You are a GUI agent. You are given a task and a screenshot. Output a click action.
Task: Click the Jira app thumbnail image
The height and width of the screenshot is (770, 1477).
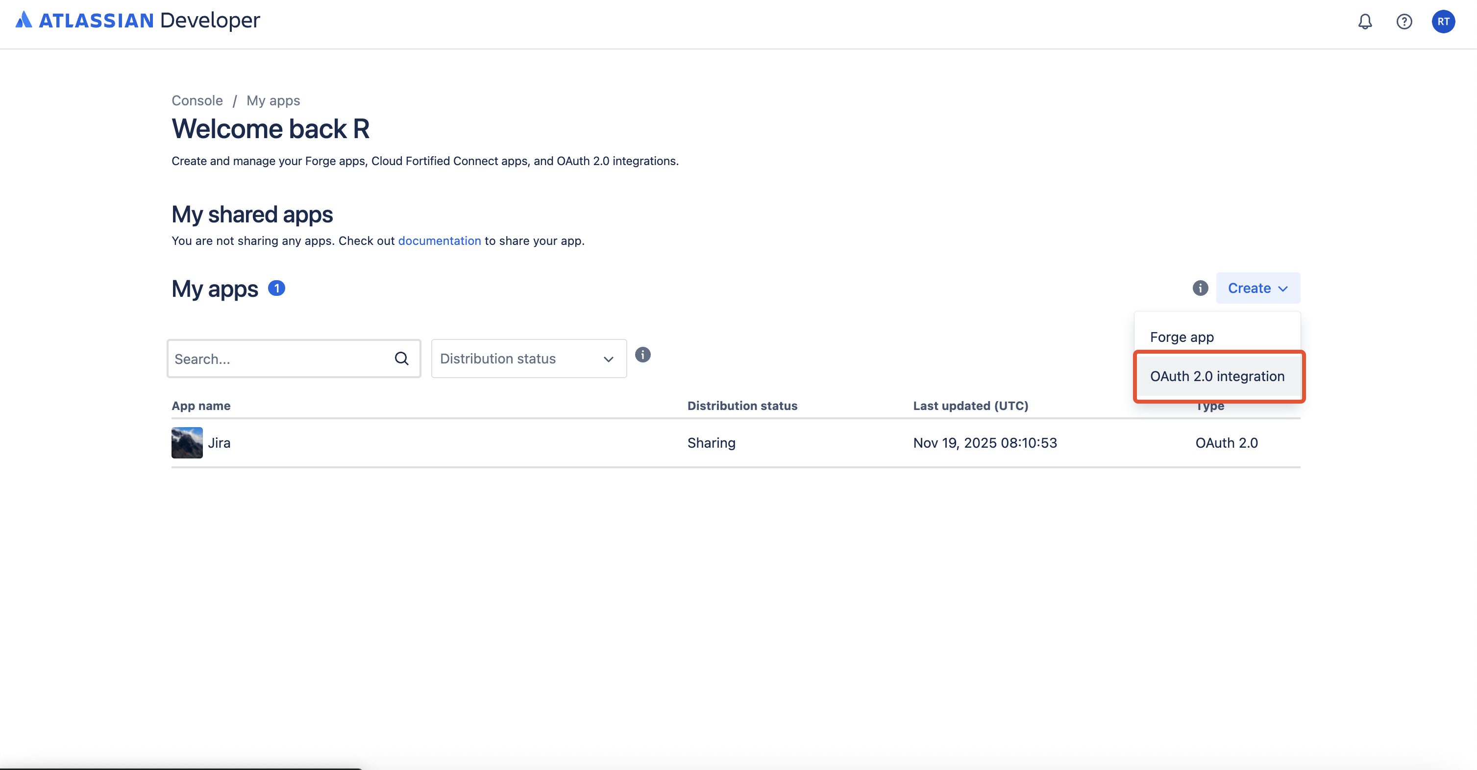(187, 443)
